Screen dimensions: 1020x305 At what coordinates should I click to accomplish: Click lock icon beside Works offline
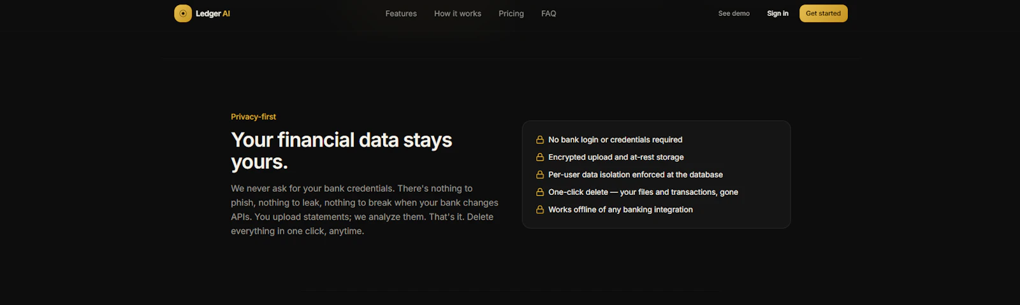click(540, 209)
